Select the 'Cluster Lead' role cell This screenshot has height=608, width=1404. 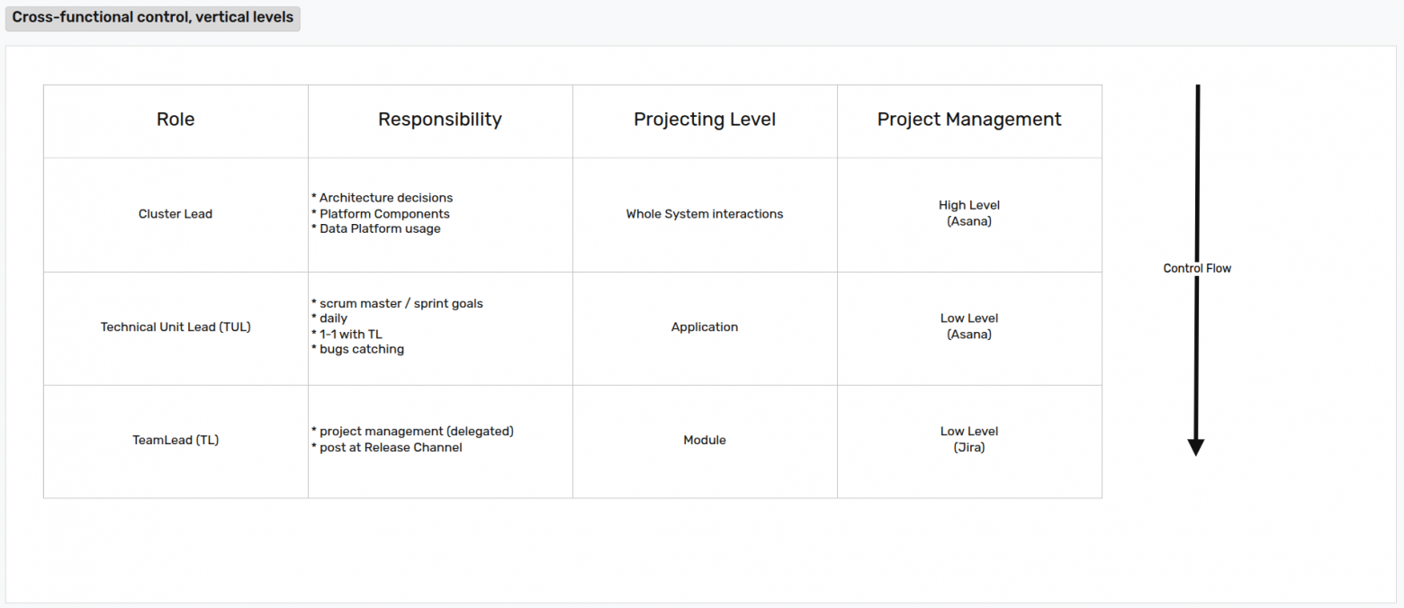click(175, 214)
